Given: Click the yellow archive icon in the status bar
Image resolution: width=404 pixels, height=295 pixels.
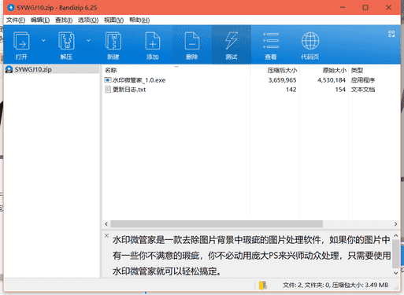Looking at the screenshot, I should (x=263, y=285).
